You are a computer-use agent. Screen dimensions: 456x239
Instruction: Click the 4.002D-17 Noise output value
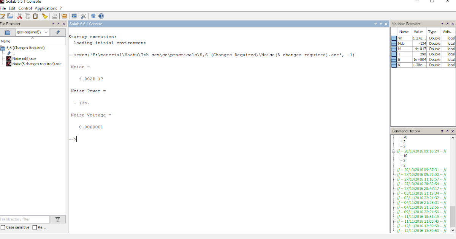coord(91,79)
